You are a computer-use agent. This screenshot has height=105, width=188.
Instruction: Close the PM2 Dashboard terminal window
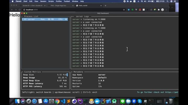click(22, 13)
